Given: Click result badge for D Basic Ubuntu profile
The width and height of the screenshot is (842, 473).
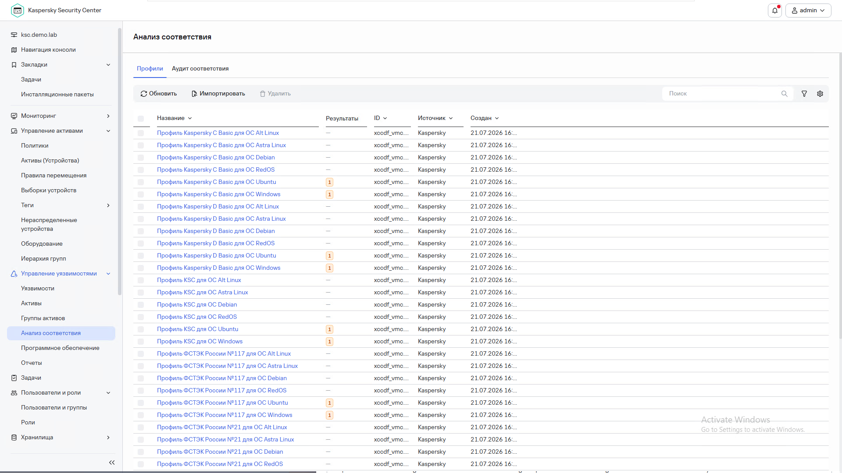Looking at the screenshot, I should (330, 256).
